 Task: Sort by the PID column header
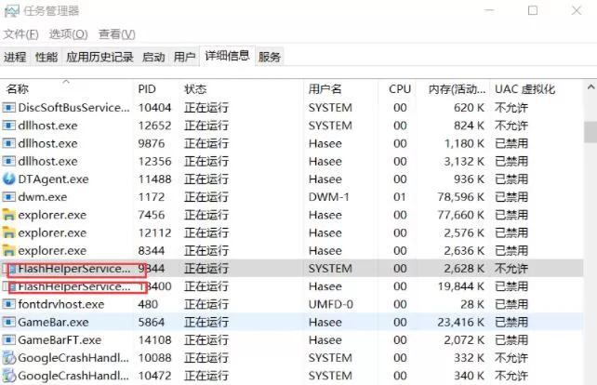[x=156, y=89]
